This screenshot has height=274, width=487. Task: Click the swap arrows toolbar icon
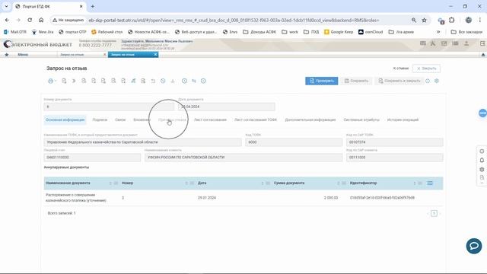click(x=194, y=81)
